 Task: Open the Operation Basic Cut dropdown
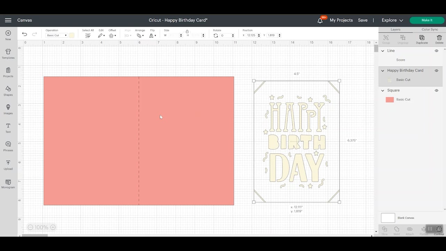coord(56,36)
